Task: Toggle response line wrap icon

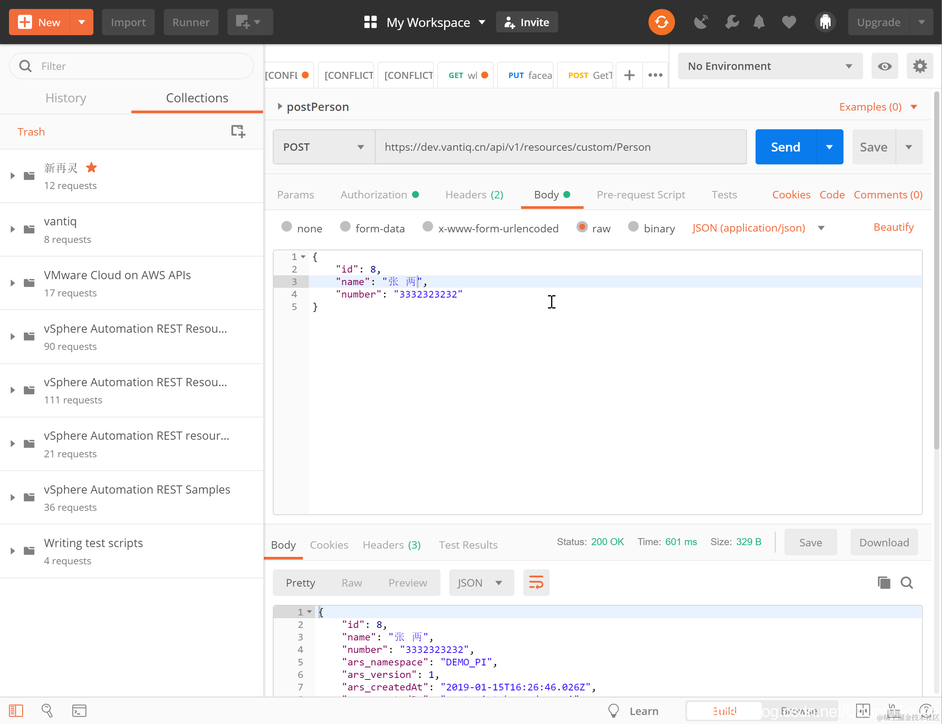Action: [x=536, y=583]
